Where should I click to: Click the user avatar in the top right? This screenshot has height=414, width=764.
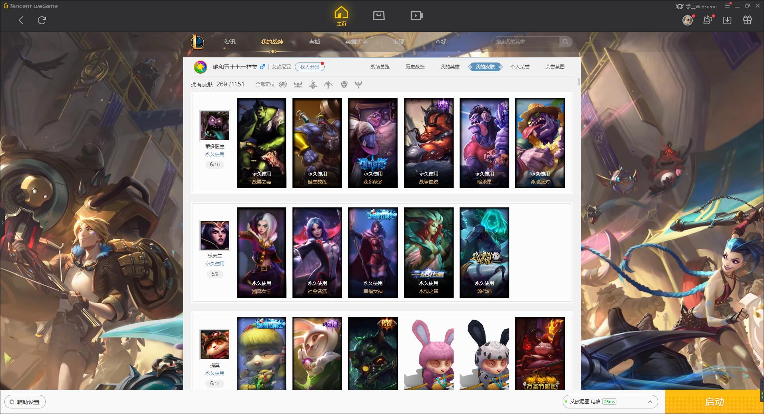(688, 20)
